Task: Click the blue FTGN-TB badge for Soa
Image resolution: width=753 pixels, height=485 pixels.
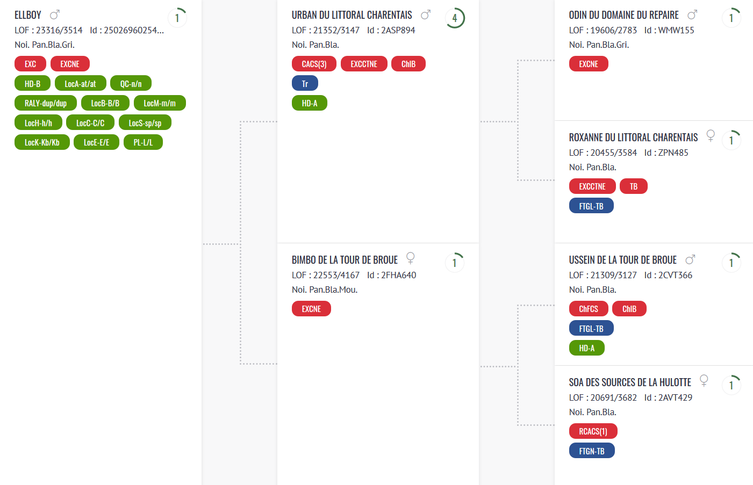Action: pos(592,451)
